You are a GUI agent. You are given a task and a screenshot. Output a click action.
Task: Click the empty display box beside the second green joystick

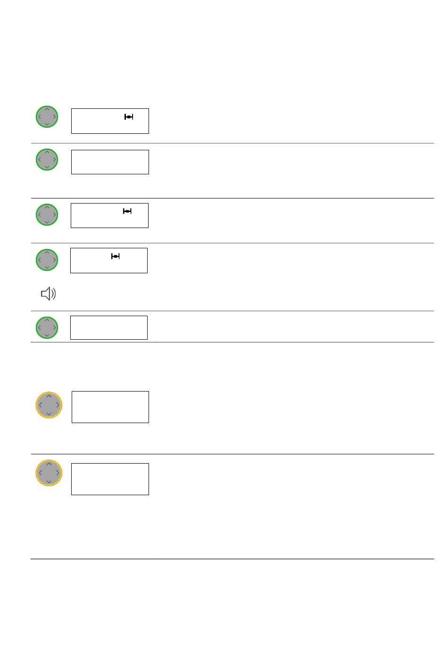110,162
